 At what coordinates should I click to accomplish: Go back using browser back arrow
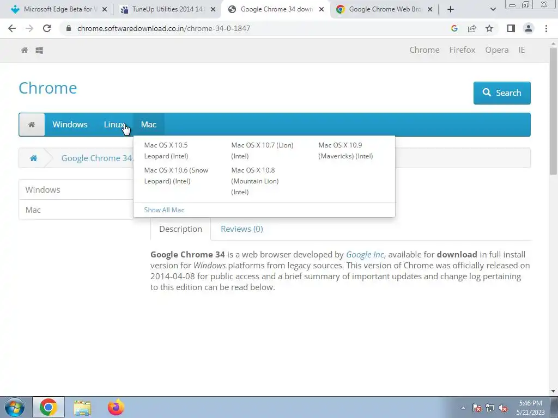pos(12,28)
